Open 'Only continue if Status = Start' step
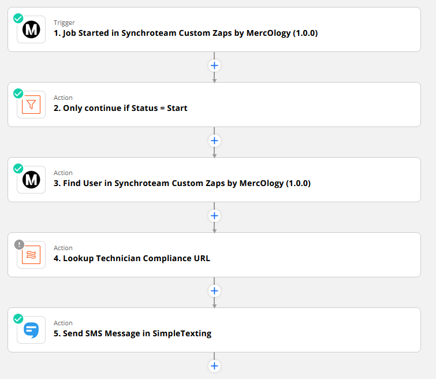Image resolution: width=436 pixels, height=379 pixels. 214,105
